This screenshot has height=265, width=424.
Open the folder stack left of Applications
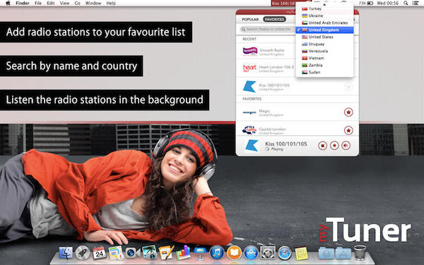tap(326, 254)
